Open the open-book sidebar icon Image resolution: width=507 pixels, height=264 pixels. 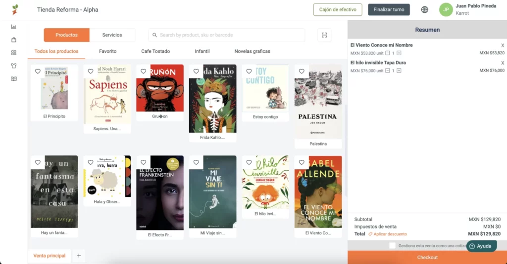pyautogui.click(x=13, y=78)
